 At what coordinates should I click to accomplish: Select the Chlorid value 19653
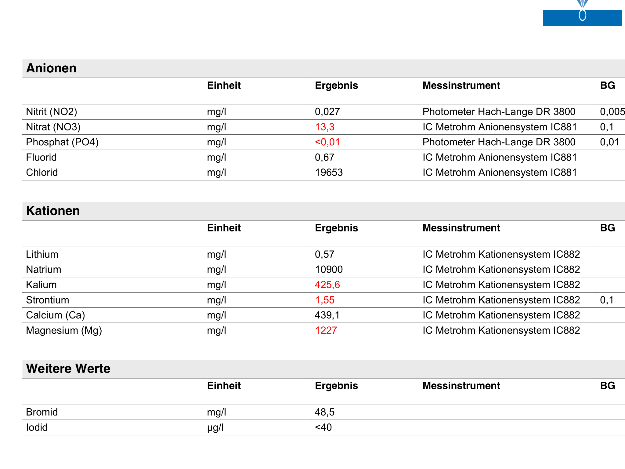[329, 173]
